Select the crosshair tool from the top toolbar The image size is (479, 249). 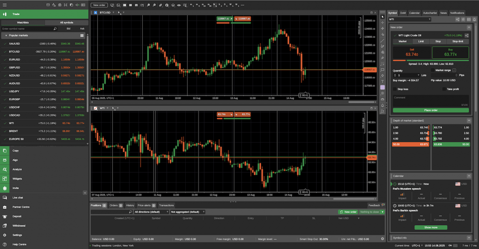click(x=382, y=23)
